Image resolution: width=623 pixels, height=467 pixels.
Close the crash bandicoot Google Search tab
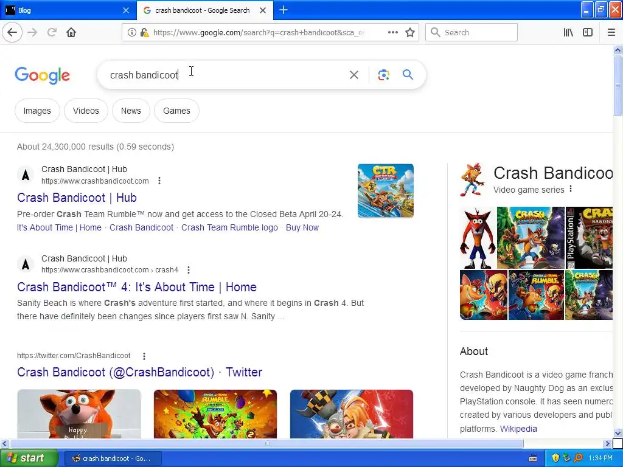(x=263, y=10)
